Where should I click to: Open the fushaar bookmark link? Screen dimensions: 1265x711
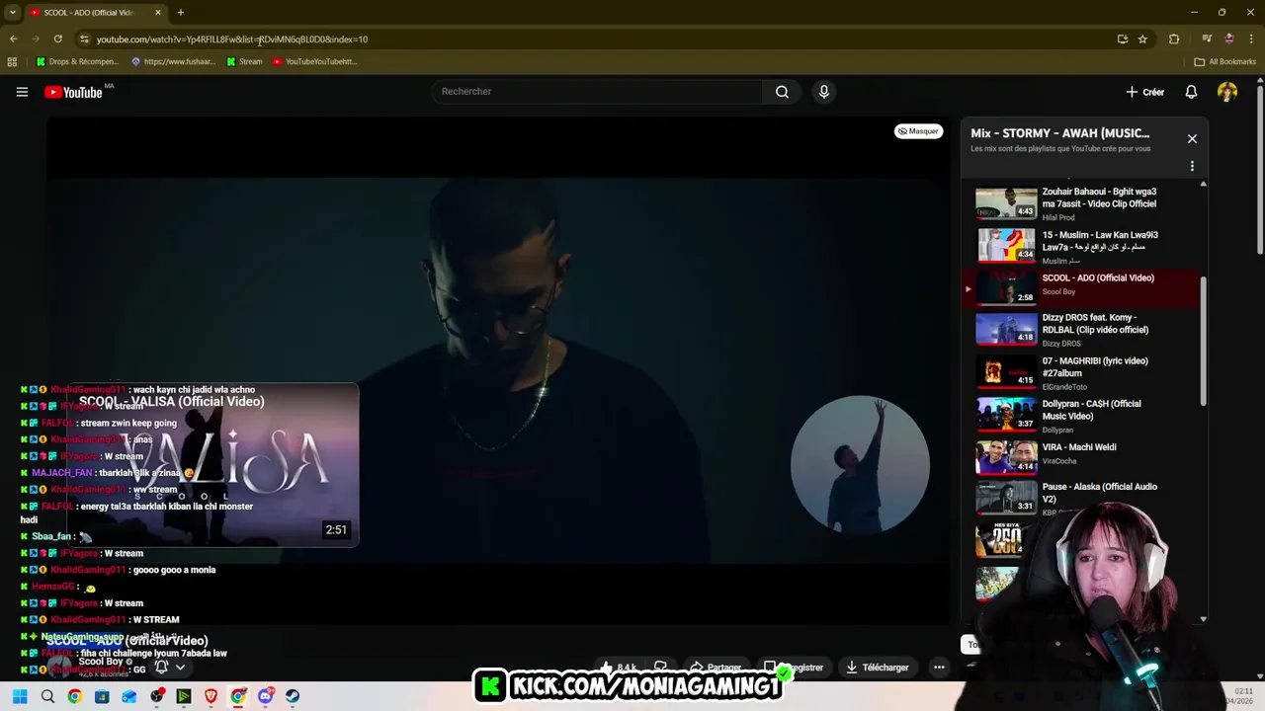(x=173, y=61)
